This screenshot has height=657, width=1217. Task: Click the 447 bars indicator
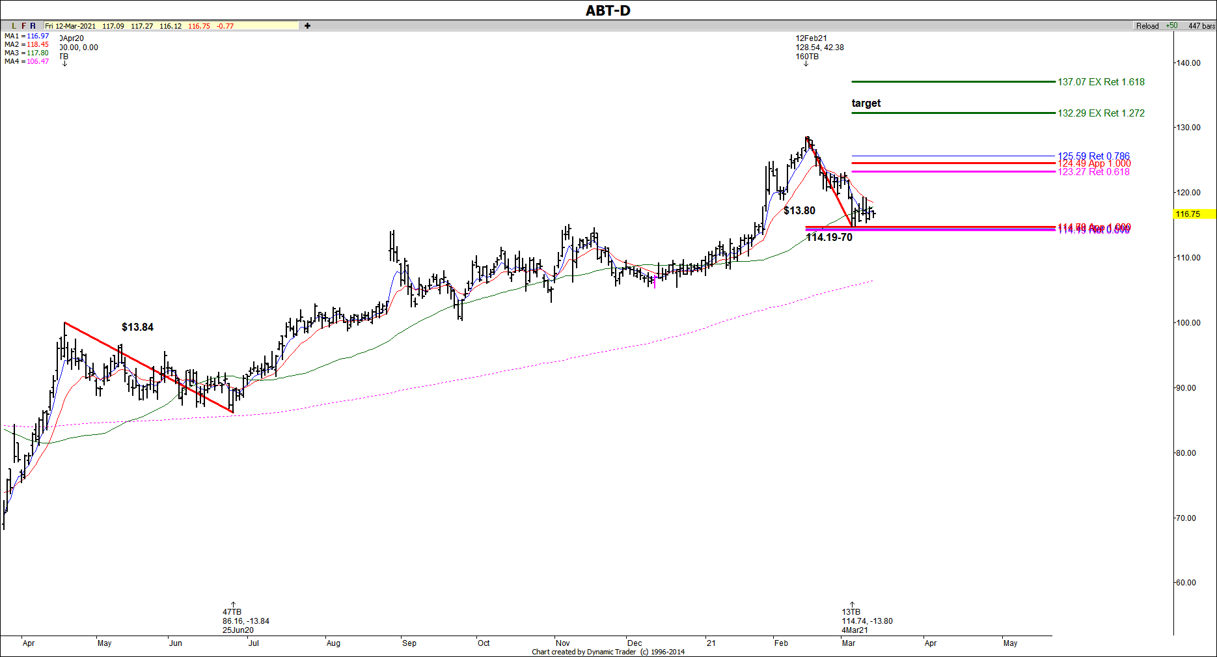coord(1201,26)
